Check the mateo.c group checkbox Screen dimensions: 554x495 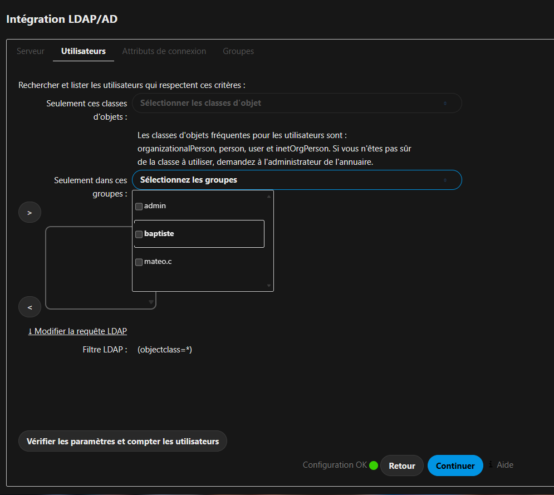tap(139, 262)
